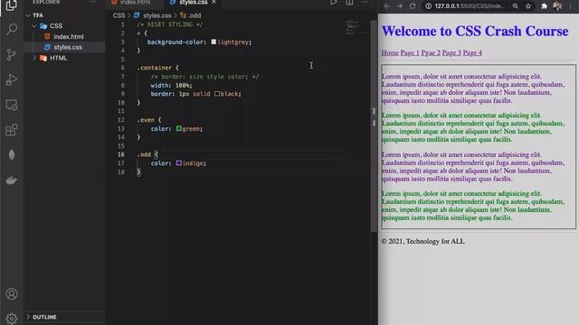Open editor More Actions ellipsis
Screen dimensions: 579x325
365,2
